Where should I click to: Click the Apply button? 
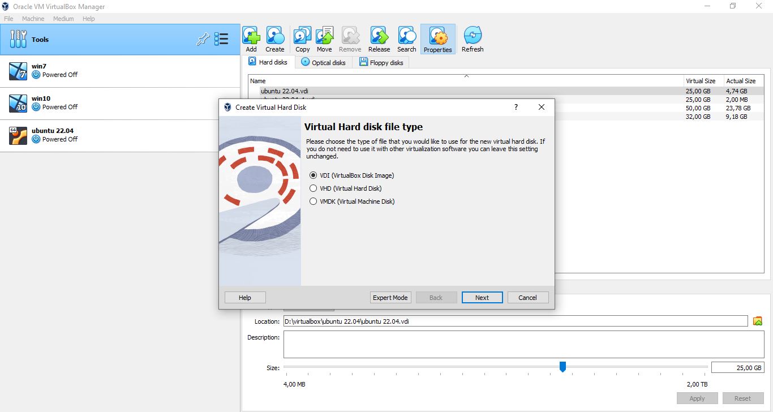697,398
